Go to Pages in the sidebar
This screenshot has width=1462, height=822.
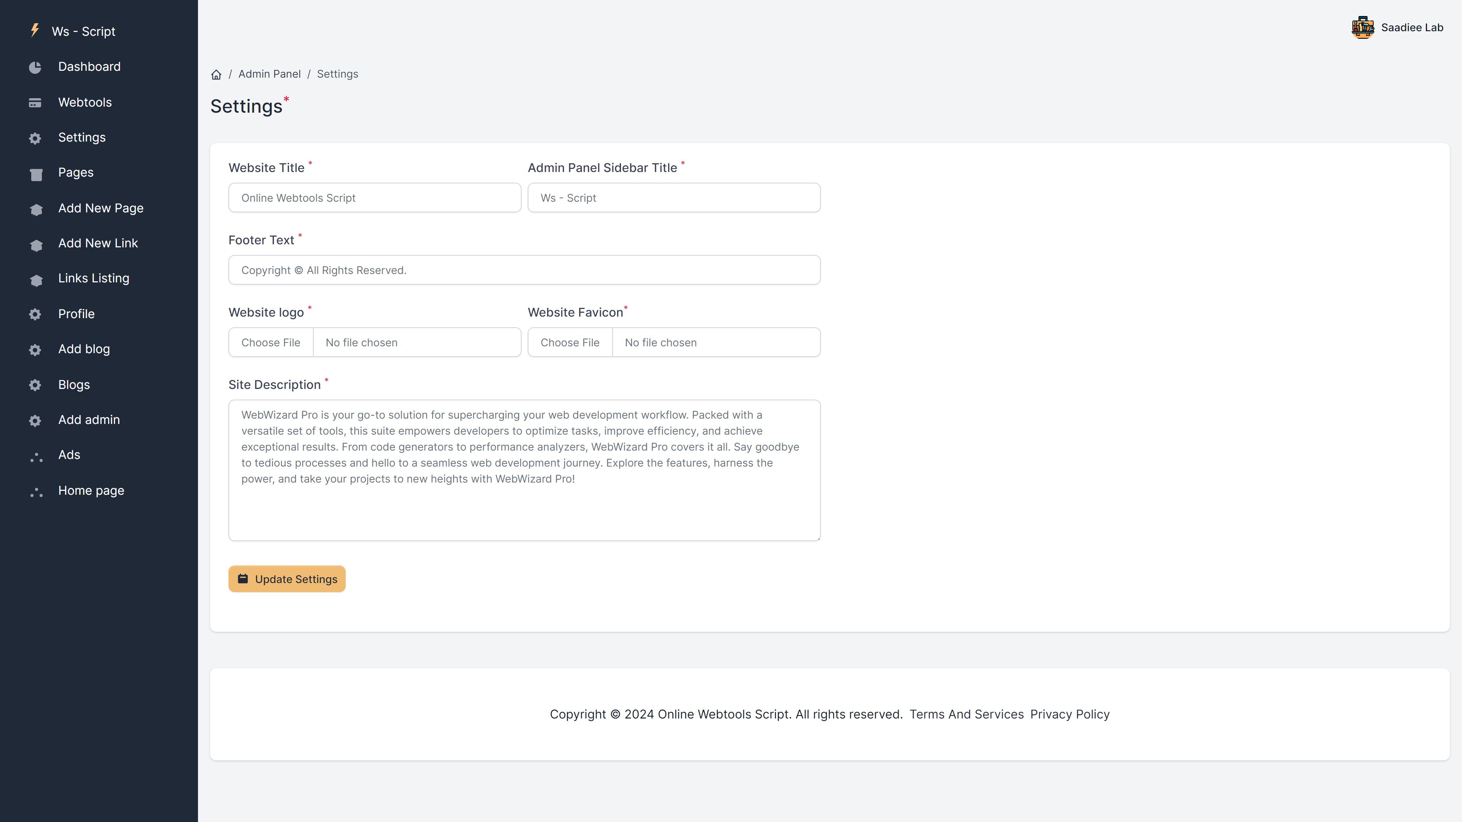[75, 172]
